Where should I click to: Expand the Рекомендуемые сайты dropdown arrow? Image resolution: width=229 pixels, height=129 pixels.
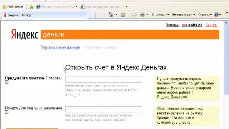point(77,7)
